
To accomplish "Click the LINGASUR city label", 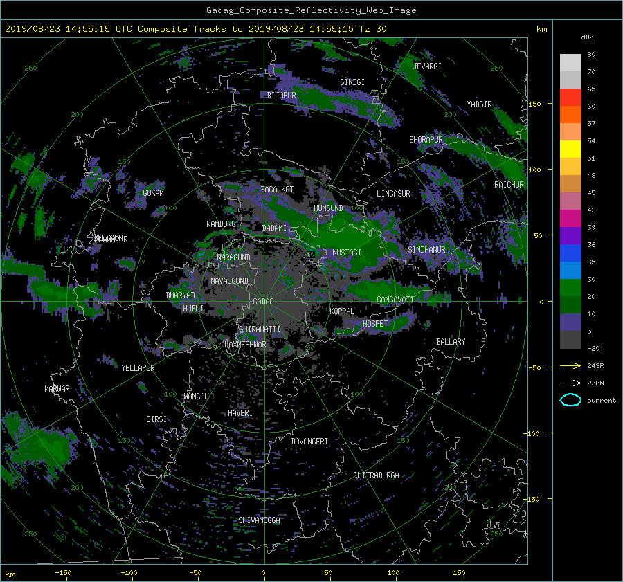I will click(393, 194).
